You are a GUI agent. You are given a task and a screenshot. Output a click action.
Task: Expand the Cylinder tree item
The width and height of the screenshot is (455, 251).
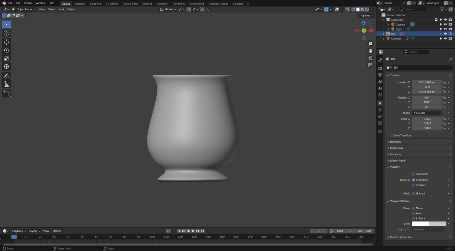click(383, 38)
